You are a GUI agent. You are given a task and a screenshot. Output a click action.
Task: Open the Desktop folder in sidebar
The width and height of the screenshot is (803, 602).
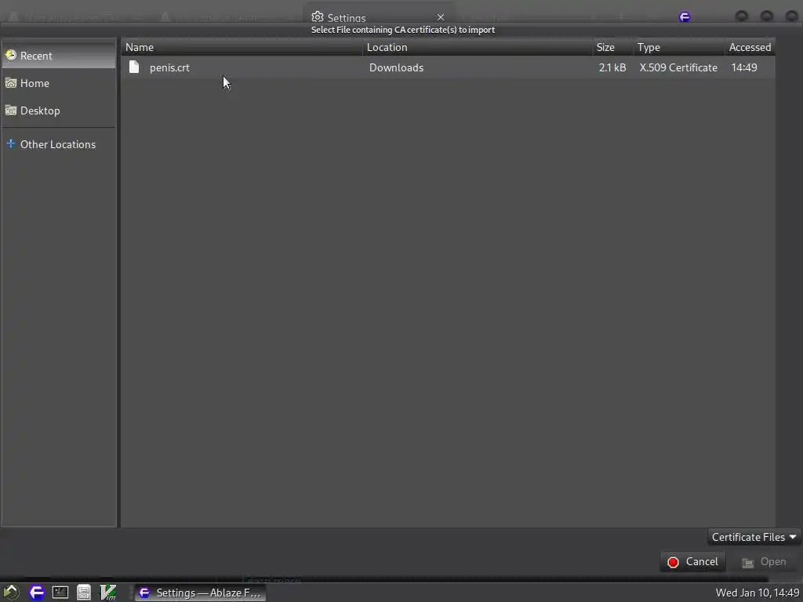click(58, 111)
